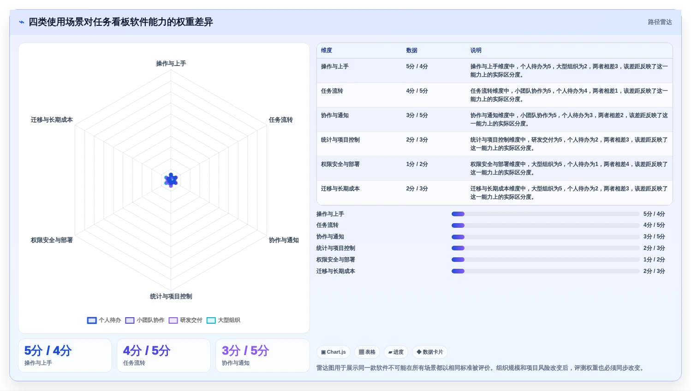The height and width of the screenshot is (391, 691).
Task: Click the 迁移与长期成本 radar axis label
Action: click(52, 120)
